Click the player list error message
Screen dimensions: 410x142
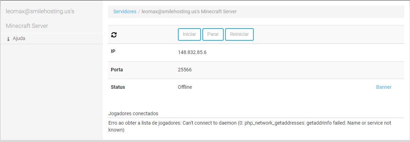[x=250, y=126]
